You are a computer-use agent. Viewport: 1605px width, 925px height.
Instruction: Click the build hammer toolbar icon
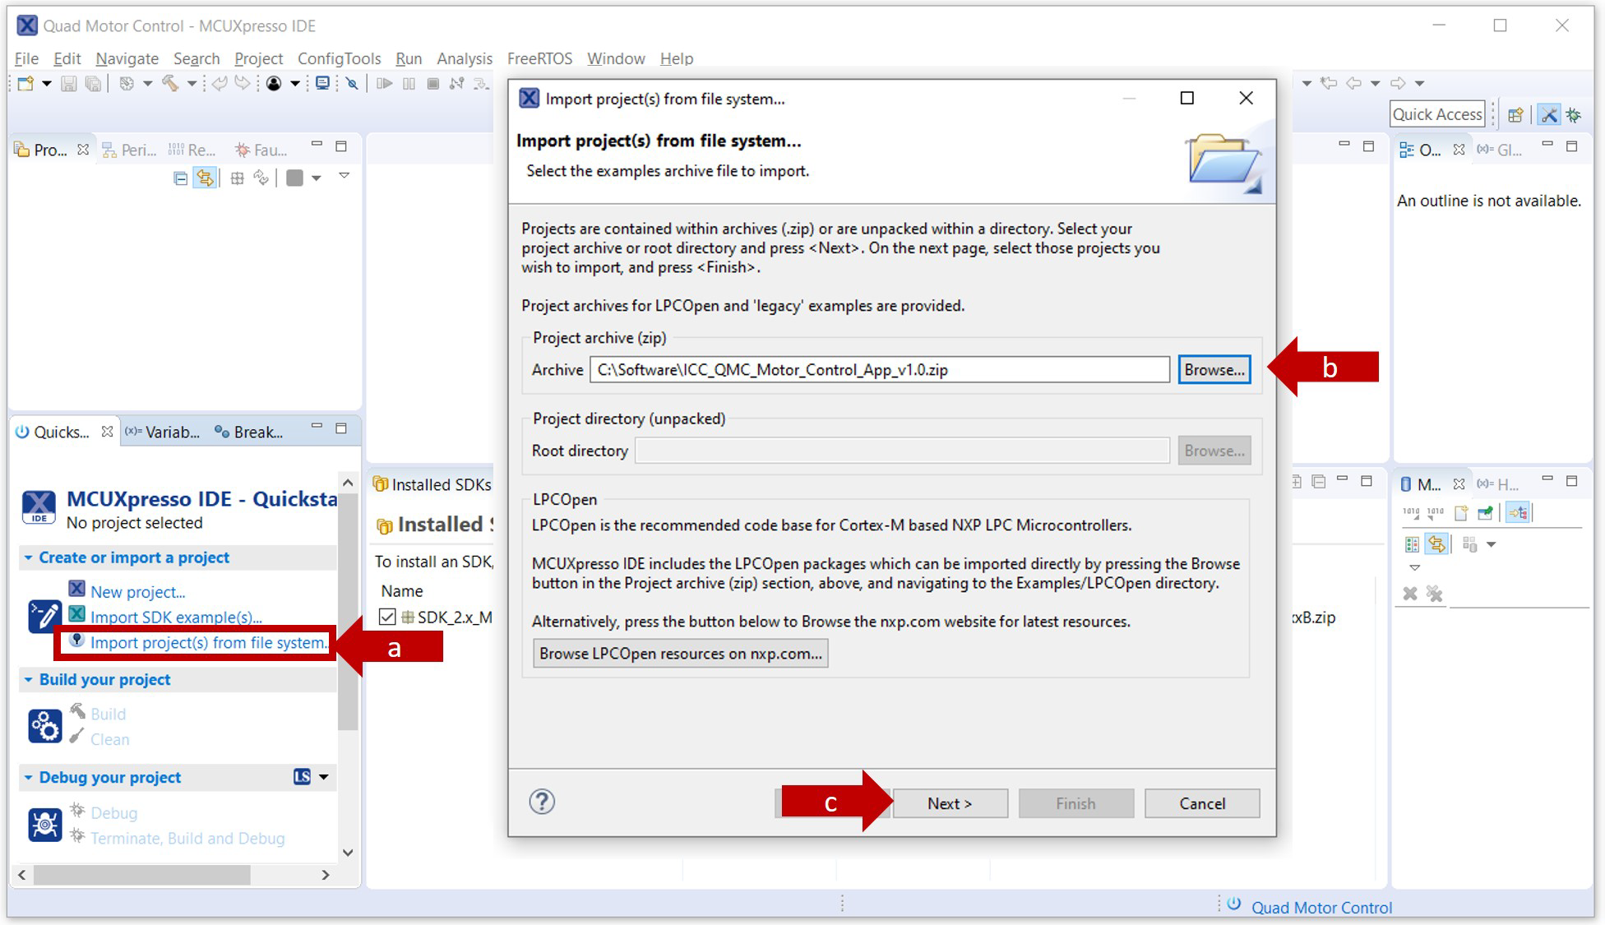tap(170, 83)
